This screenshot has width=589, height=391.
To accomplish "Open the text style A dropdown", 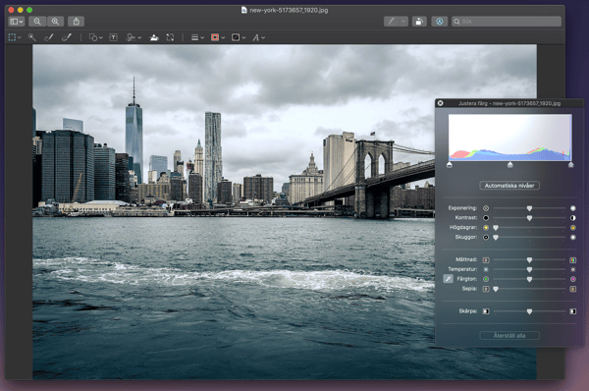I will 258,37.
